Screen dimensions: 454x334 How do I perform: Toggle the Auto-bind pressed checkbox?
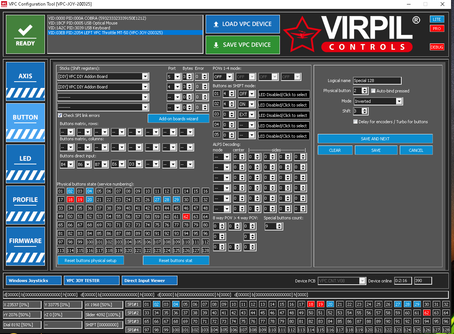(x=373, y=91)
